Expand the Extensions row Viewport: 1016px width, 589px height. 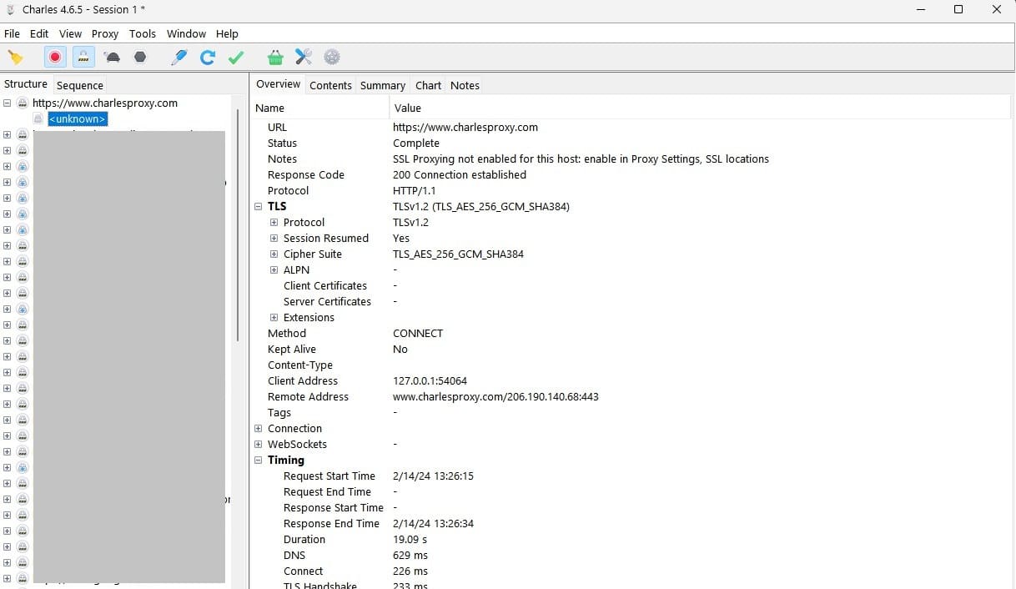coord(274,318)
